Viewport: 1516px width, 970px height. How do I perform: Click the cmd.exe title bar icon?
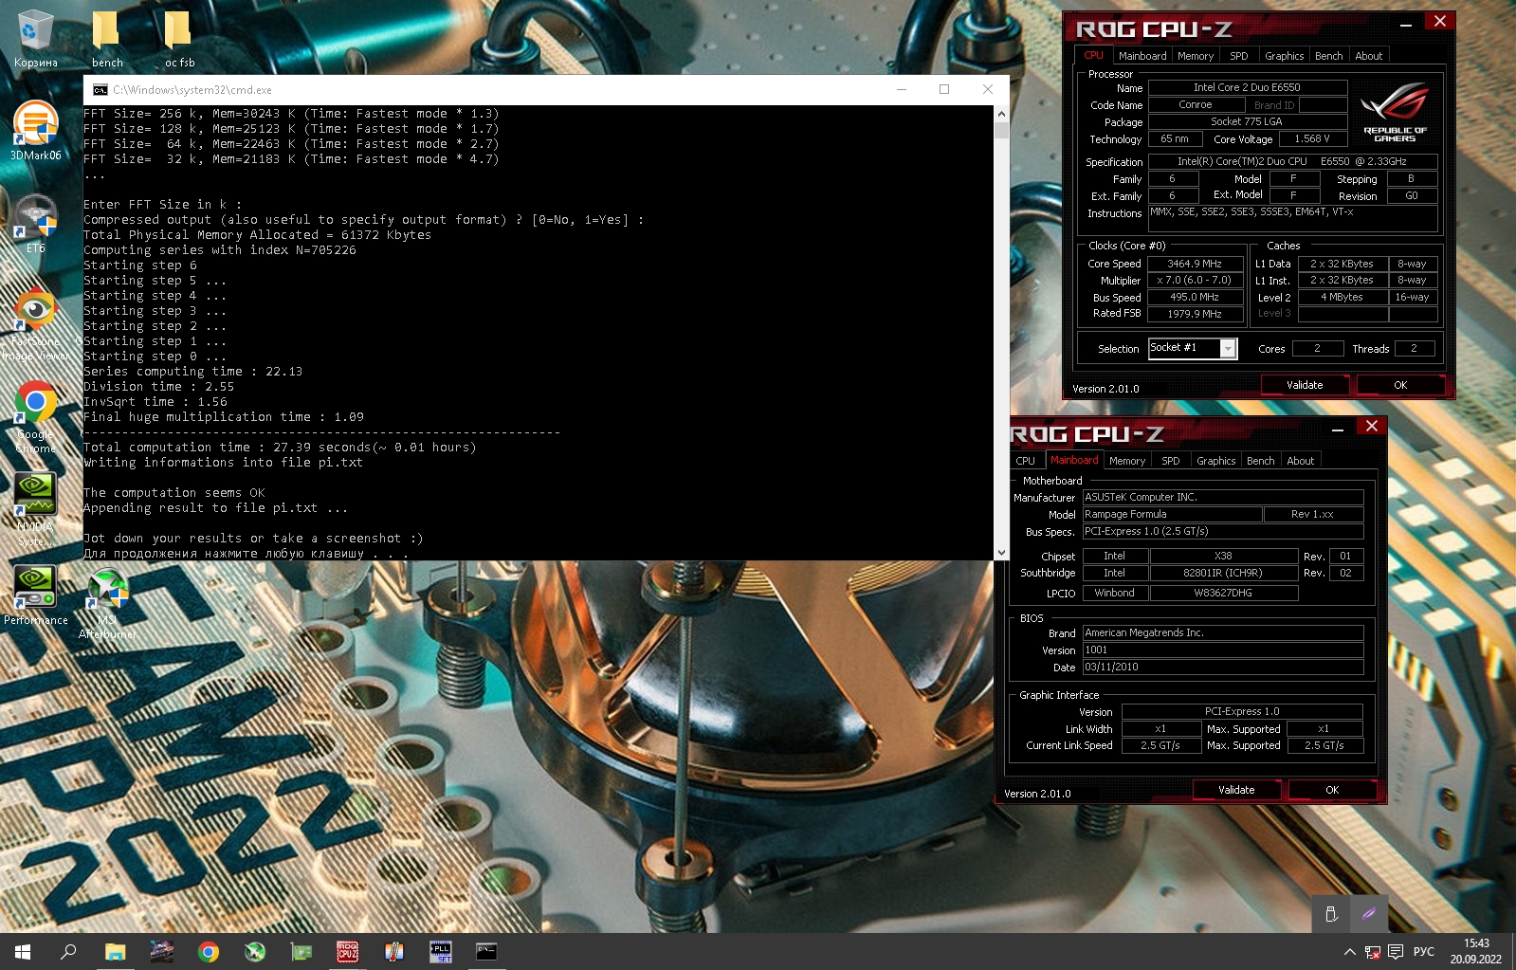[100, 90]
